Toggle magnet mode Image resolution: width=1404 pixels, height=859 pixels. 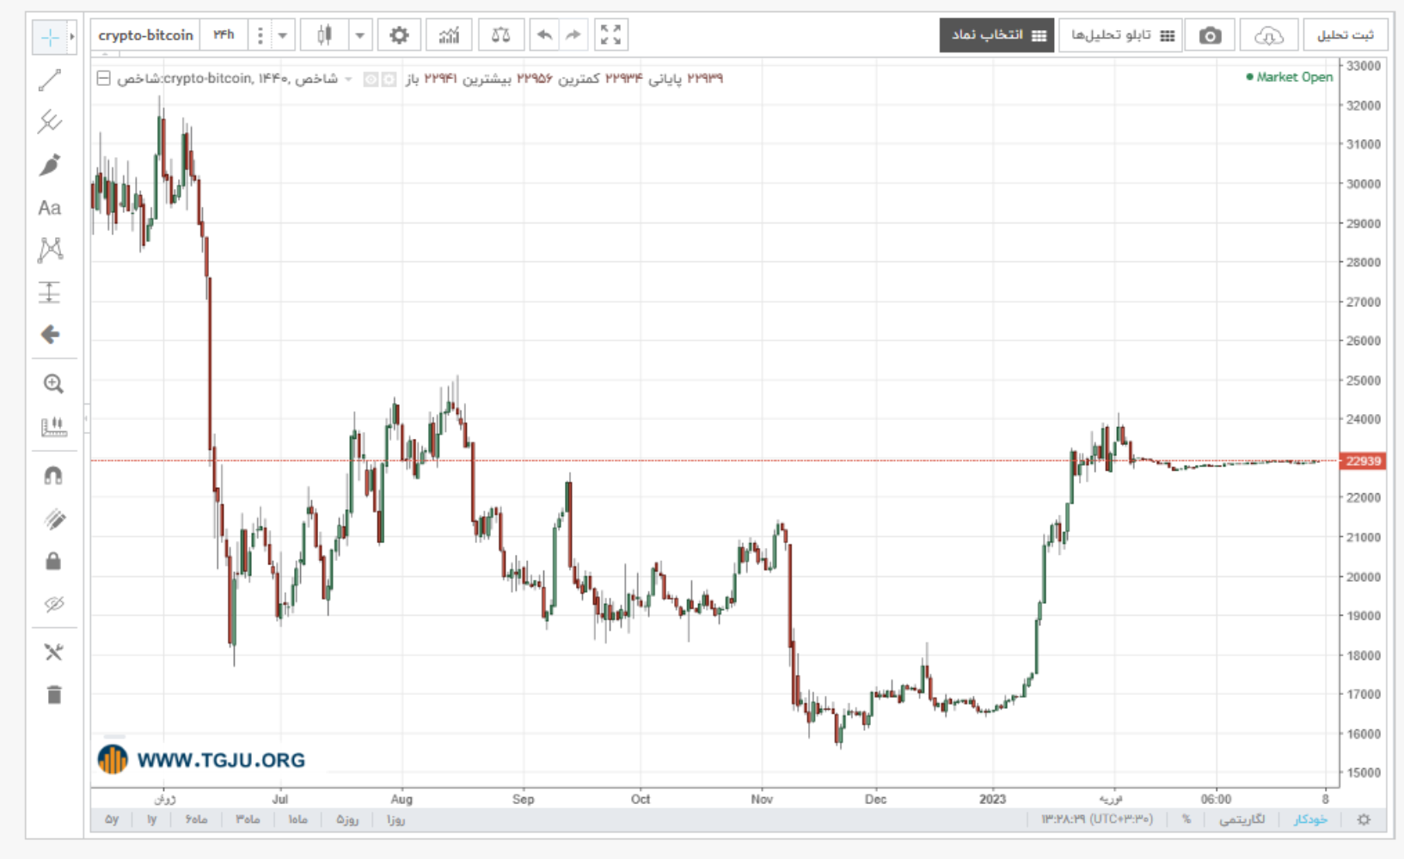pos(53,476)
